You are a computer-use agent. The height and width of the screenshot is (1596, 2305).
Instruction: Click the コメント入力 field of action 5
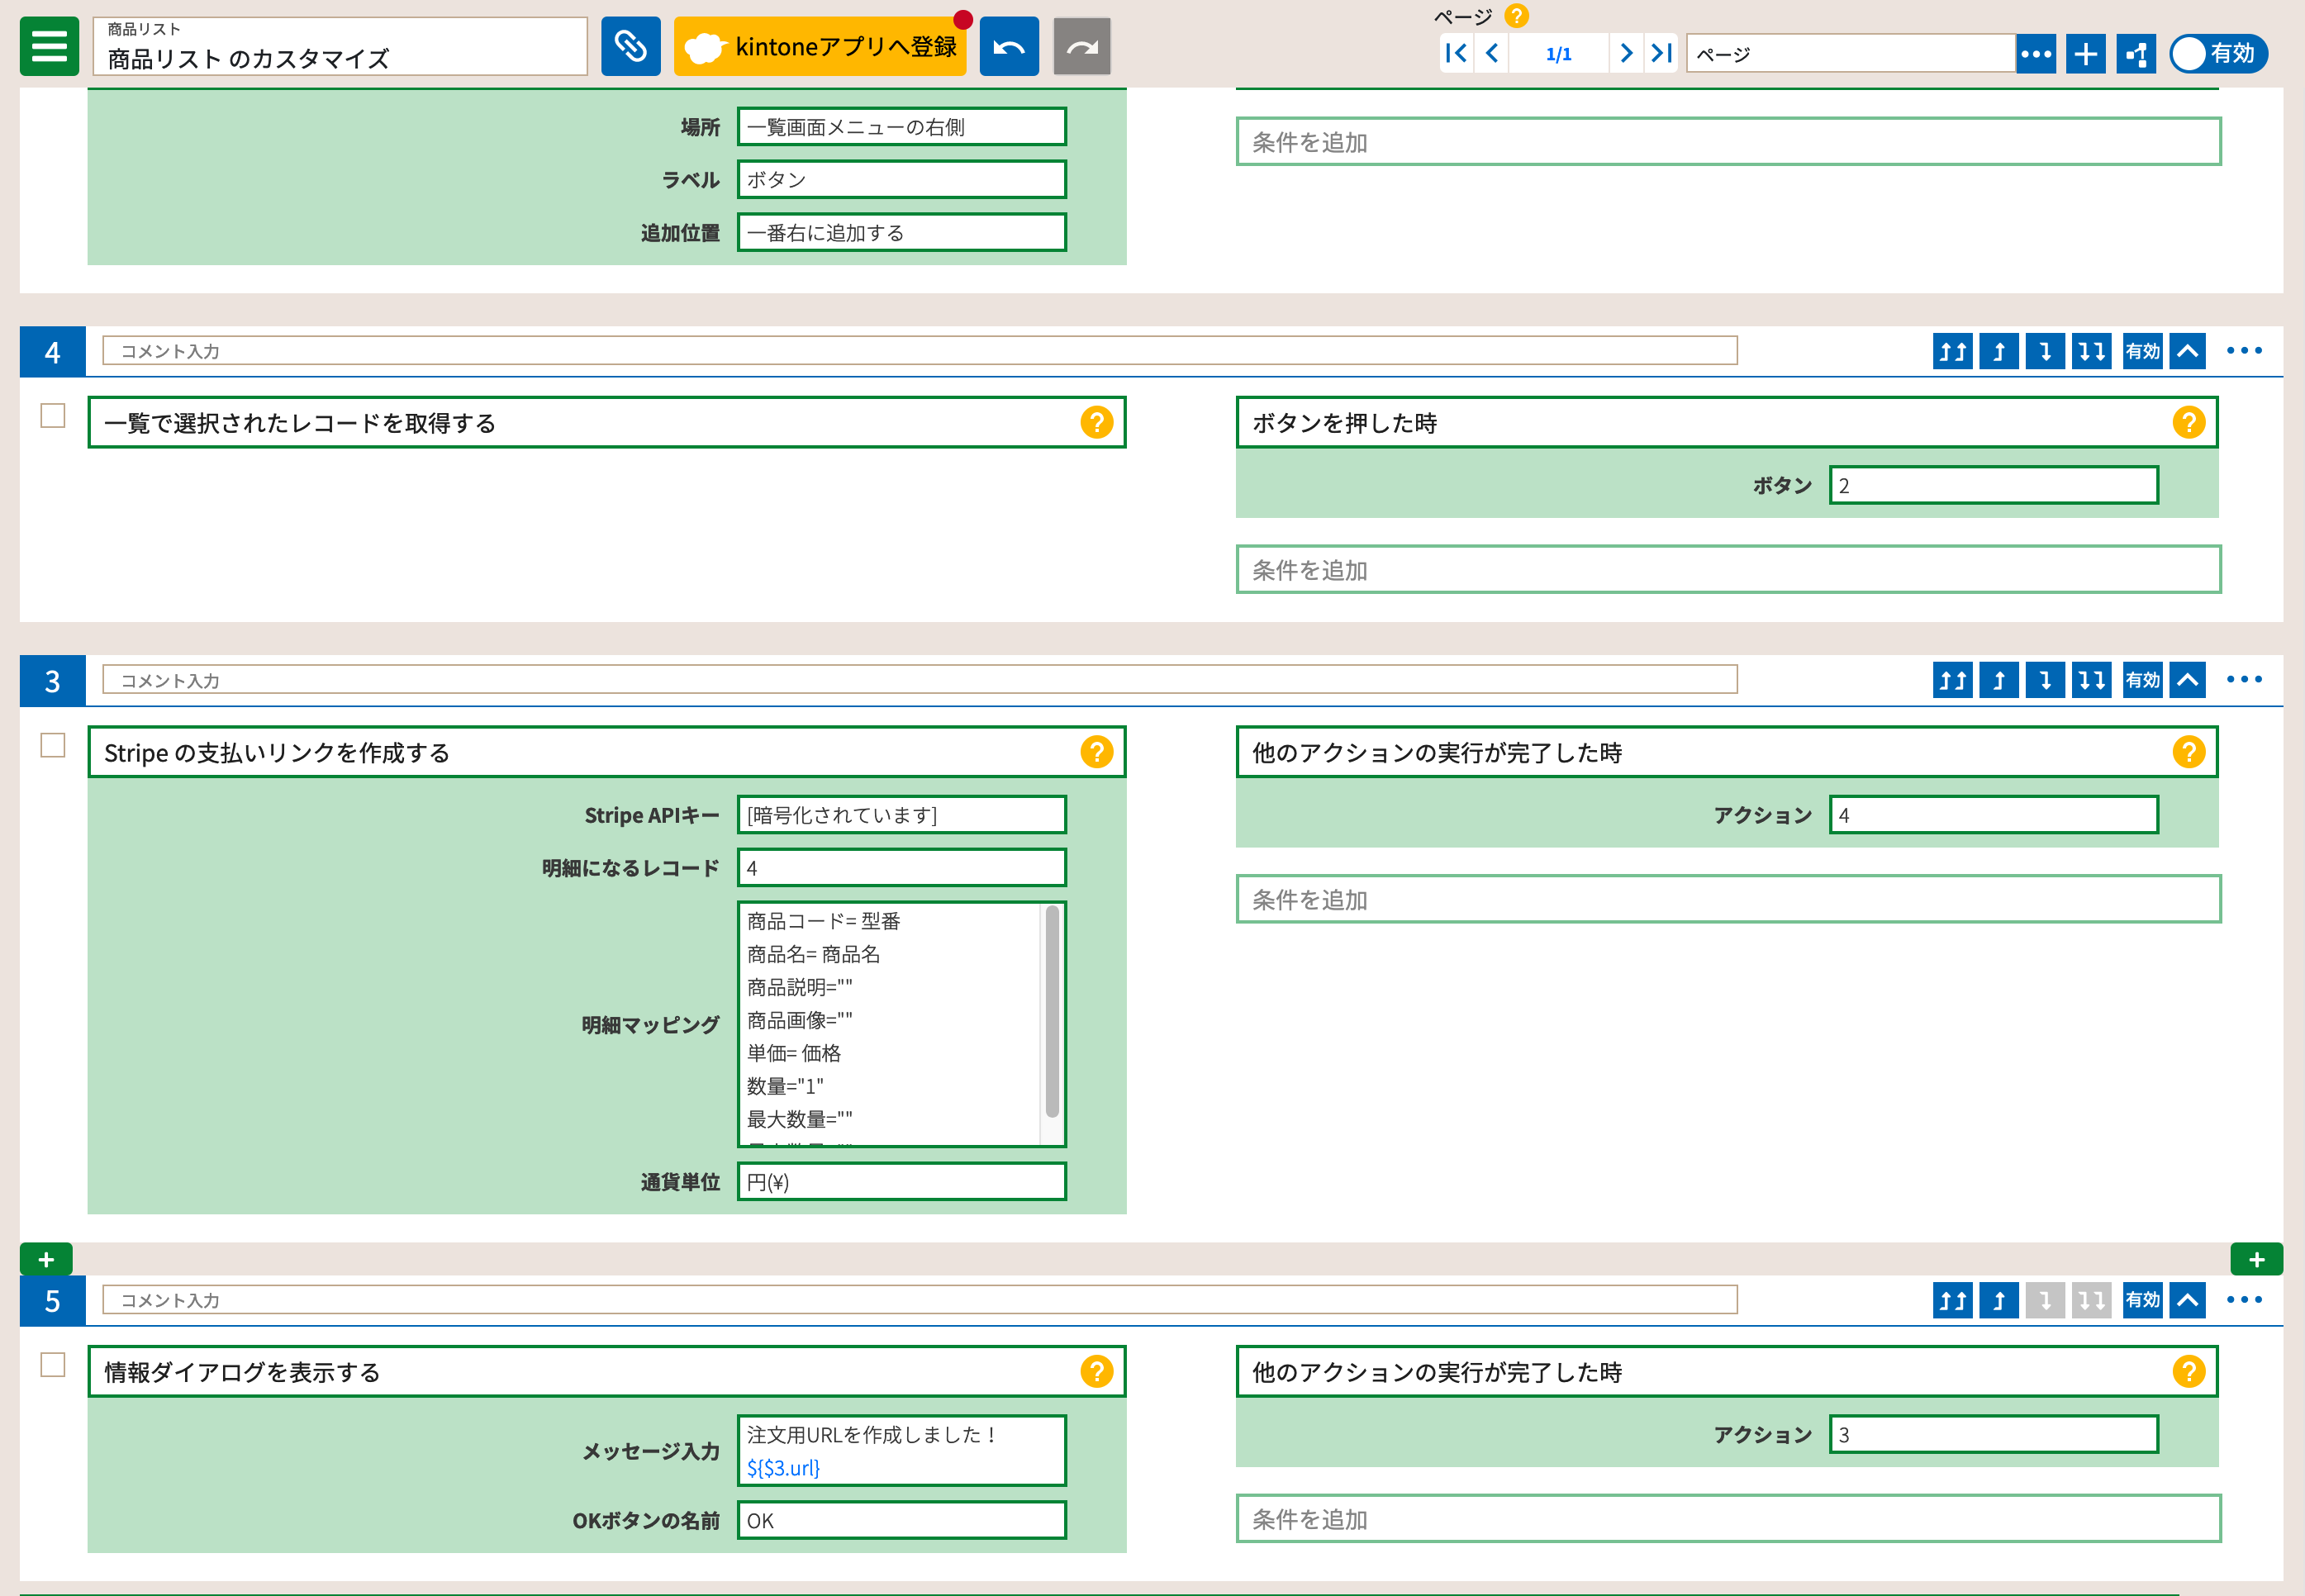point(920,1300)
